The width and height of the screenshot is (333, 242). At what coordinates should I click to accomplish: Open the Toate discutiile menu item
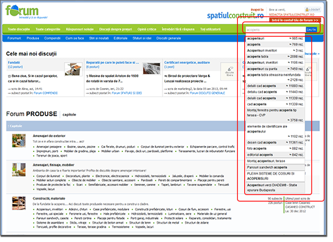coord(19,29)
